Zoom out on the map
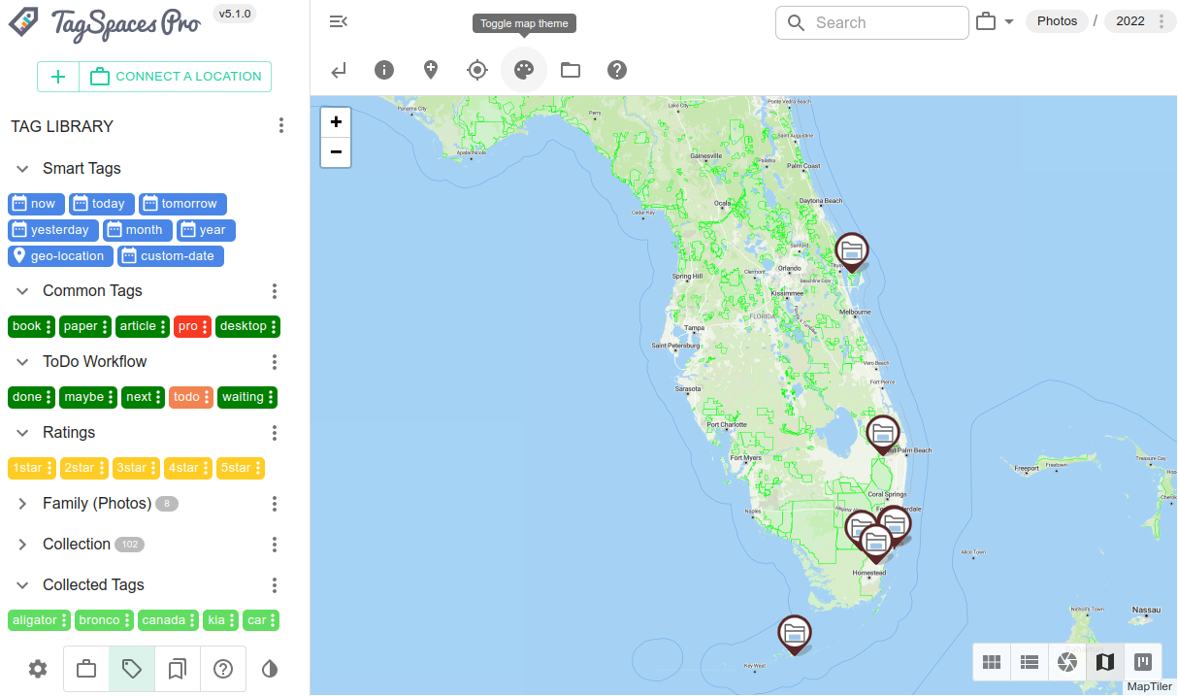The image size is (1178, 696). coord(336,152)
